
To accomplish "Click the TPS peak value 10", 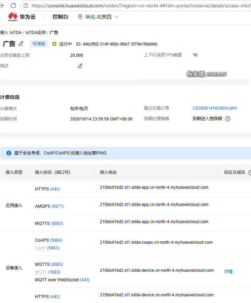I will click(195, 55).
